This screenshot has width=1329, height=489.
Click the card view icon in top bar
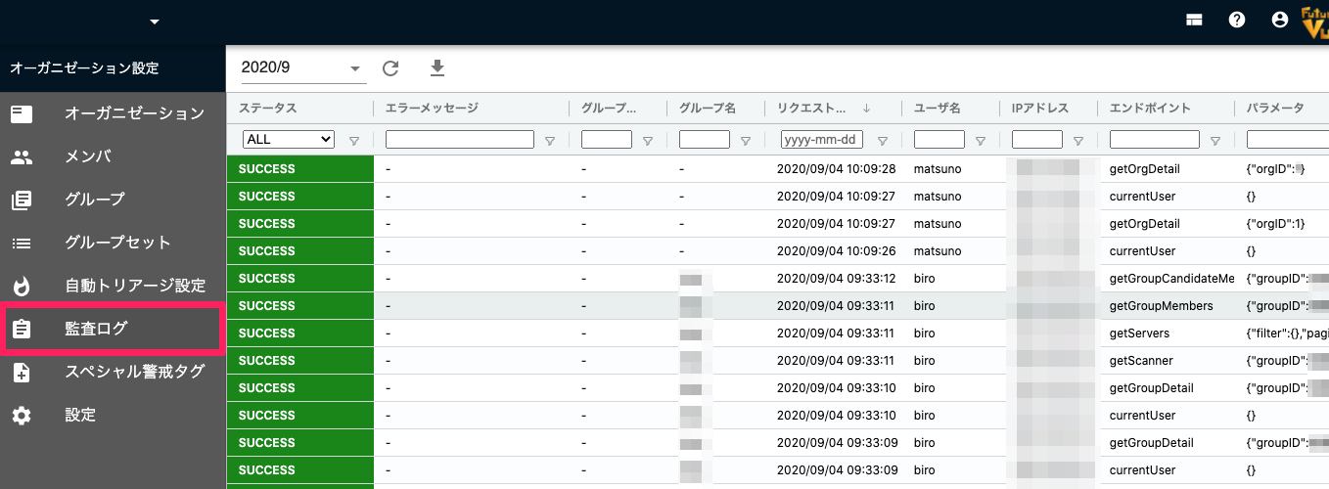pyautogui.click(x=1194, y=20)
